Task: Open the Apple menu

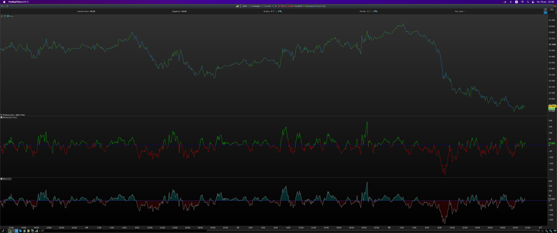Action: click(4, 2)
